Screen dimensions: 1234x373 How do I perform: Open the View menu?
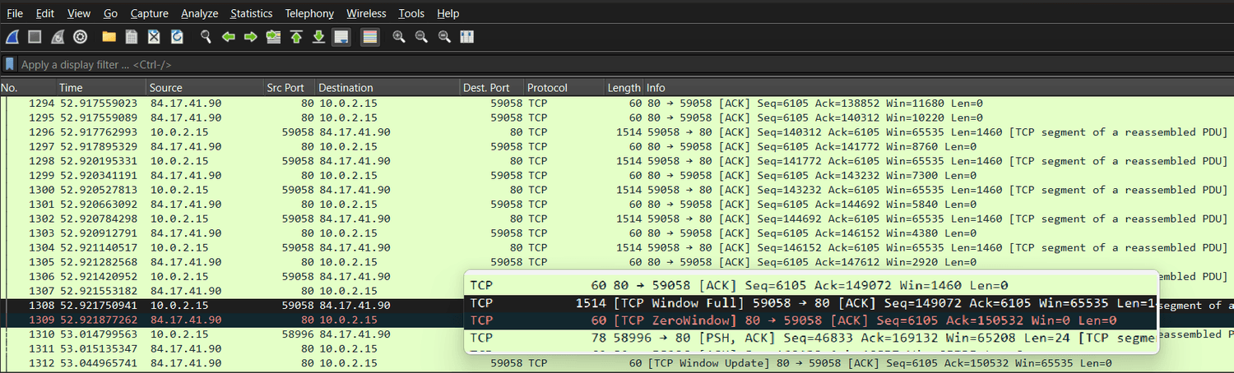(x=79, y=13)
